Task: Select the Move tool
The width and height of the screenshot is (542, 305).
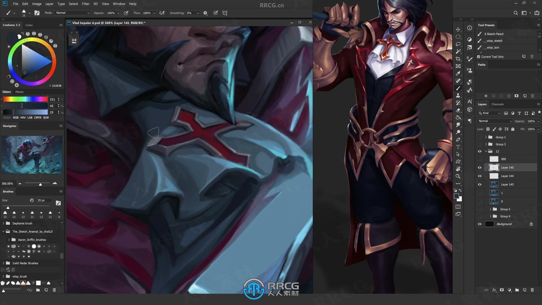Action: [x=458, y=29]
